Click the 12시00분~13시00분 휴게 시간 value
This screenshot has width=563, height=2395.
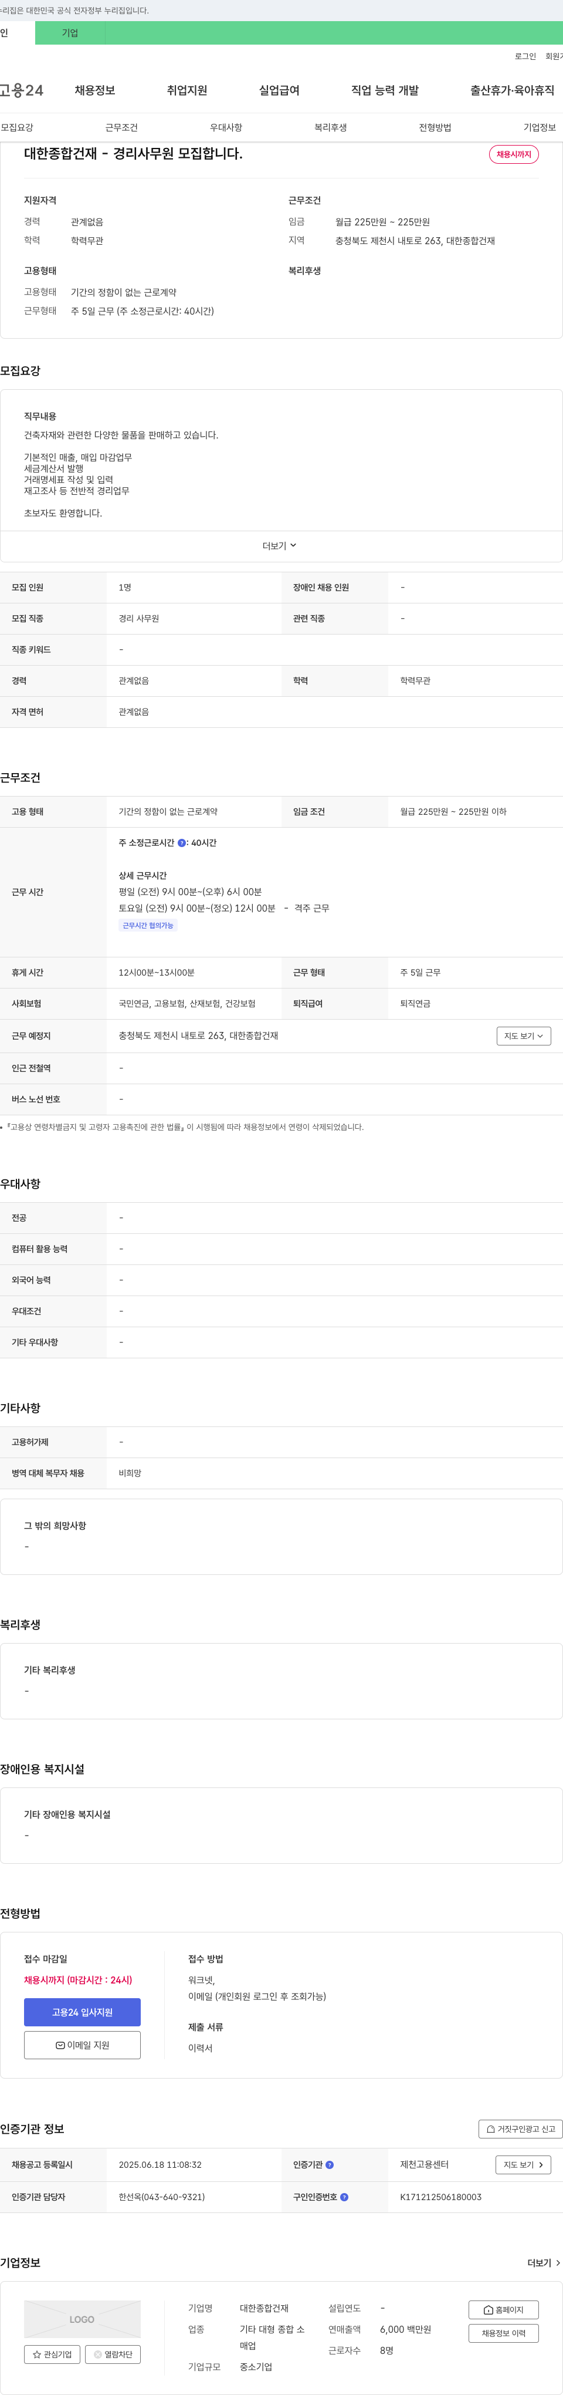[156, 973]
